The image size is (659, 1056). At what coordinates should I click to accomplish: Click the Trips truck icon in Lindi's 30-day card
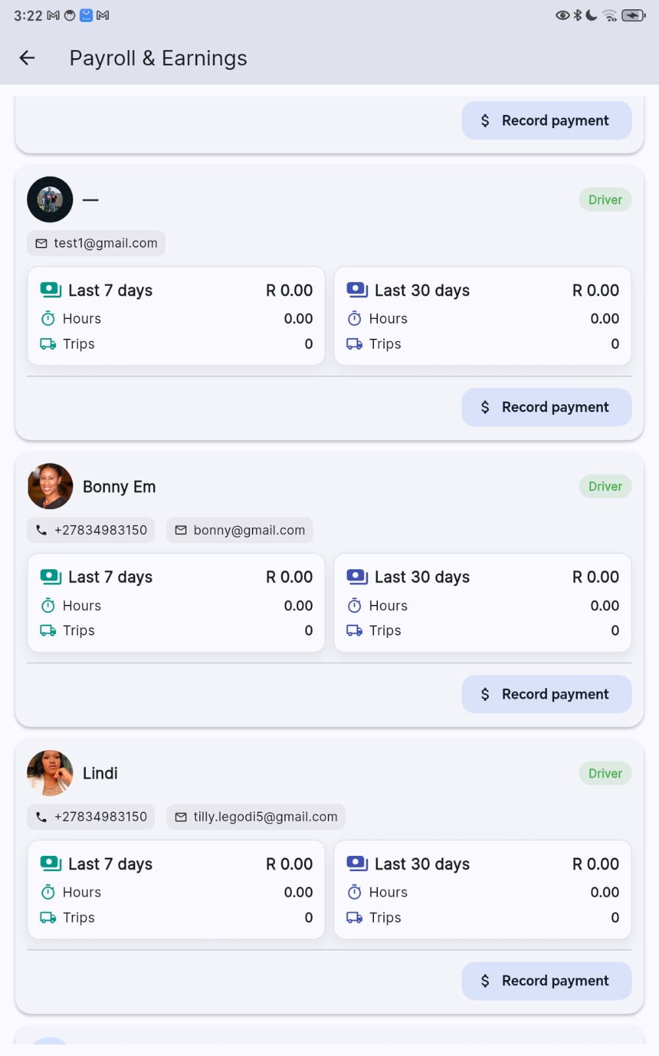click(x=354, y=918)
